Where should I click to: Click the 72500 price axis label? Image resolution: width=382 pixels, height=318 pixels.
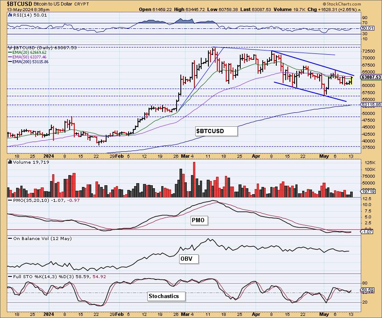tap(368, 51)
